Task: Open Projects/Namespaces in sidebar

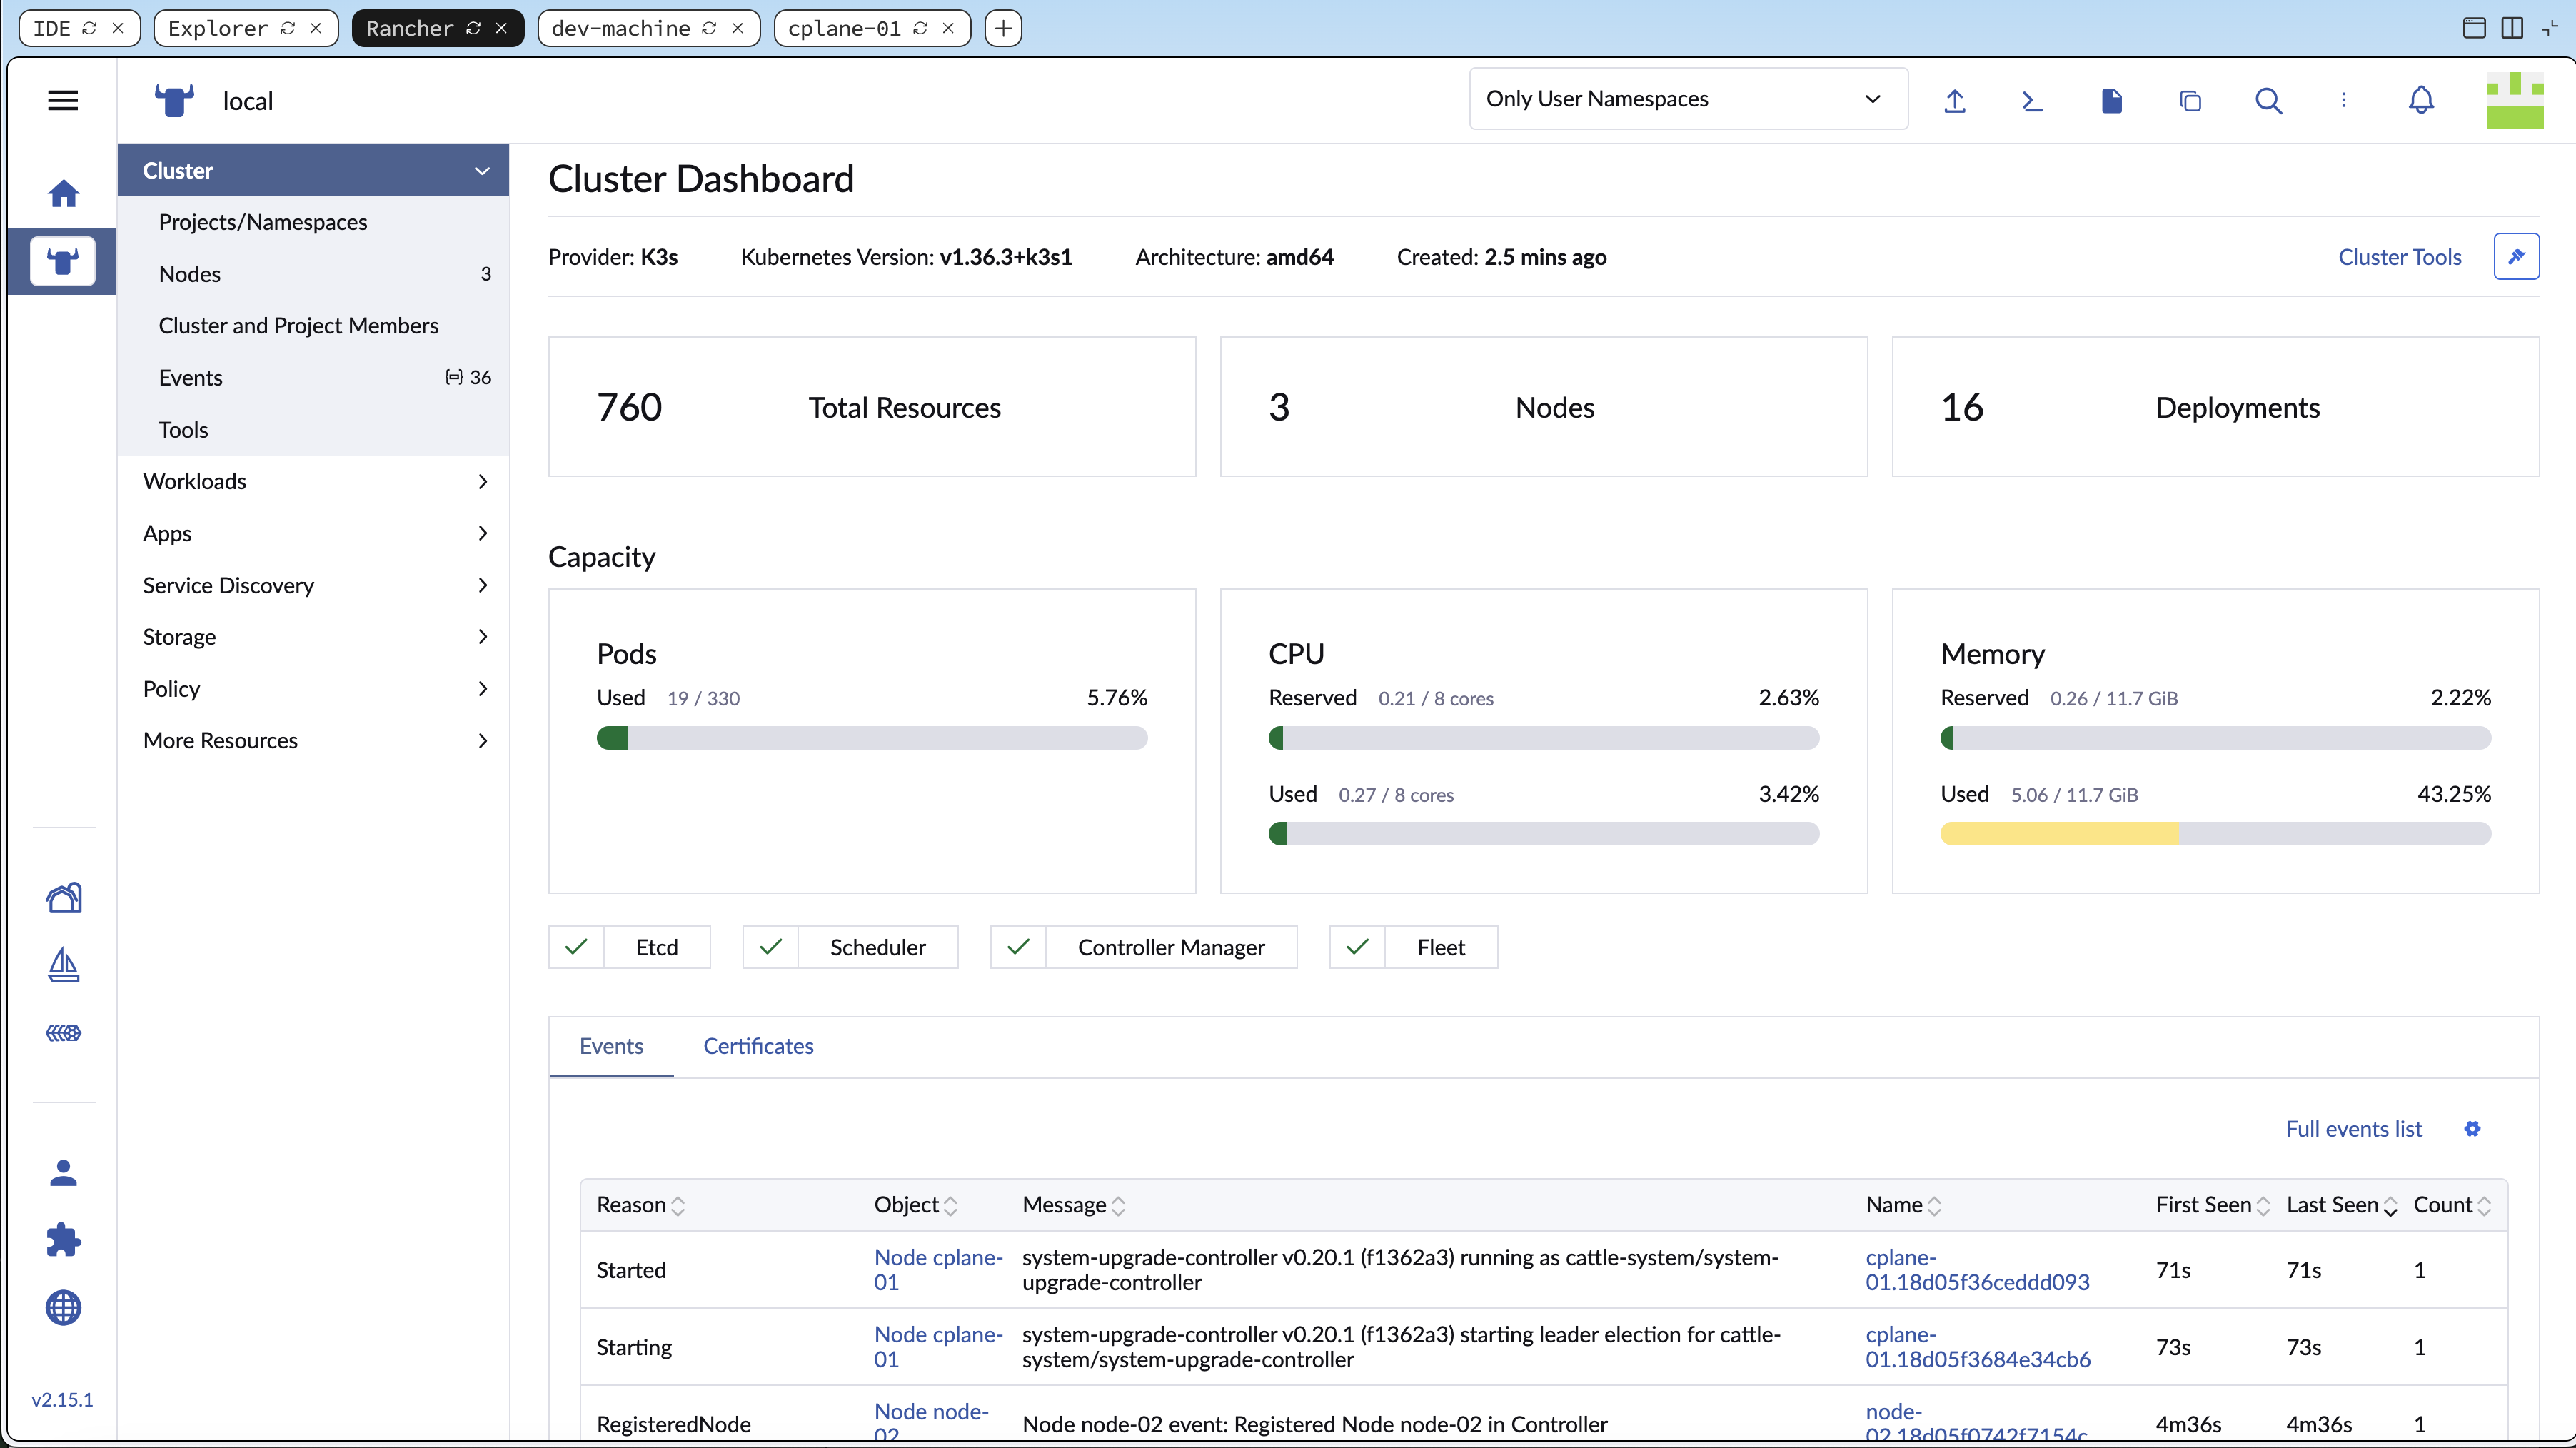Action: (x=313, y=222)
